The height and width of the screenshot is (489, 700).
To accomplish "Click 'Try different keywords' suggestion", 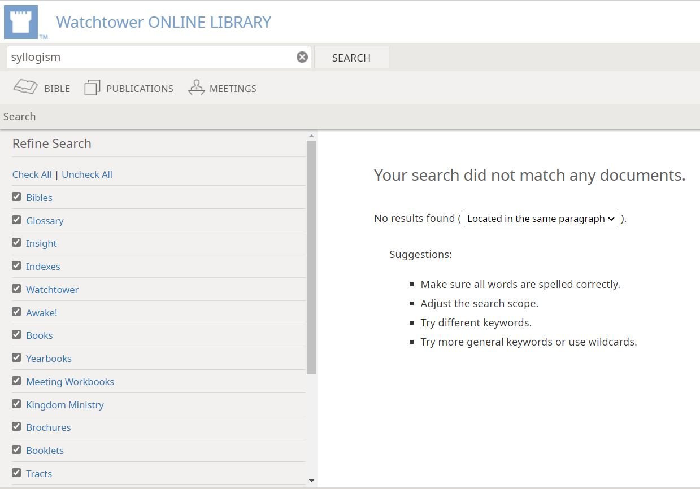I will pos(476,323).
